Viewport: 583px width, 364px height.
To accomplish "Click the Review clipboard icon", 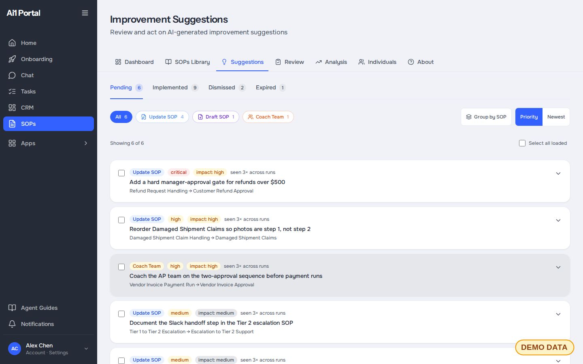I will [x=278, y=62].
